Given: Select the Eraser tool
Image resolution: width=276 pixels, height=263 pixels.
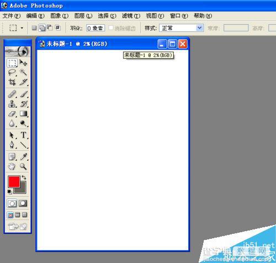Looking at the screenshot, I should [12, 114].
